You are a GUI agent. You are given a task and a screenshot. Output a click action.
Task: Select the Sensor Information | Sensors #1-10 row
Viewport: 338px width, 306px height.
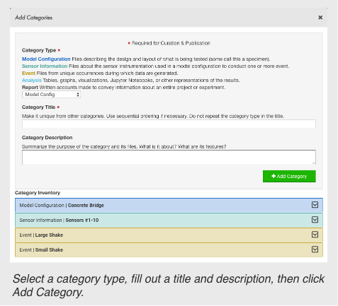pos(169,220)
